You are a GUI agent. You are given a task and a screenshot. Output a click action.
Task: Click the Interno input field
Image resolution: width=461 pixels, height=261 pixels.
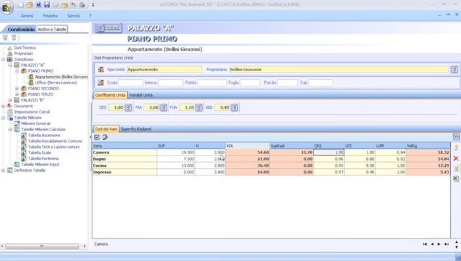click(x=171, y=82)
